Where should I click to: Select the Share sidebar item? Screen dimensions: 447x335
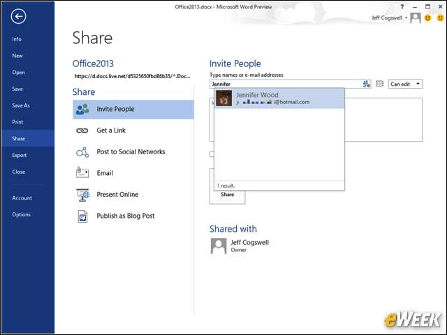click(28, 138)
